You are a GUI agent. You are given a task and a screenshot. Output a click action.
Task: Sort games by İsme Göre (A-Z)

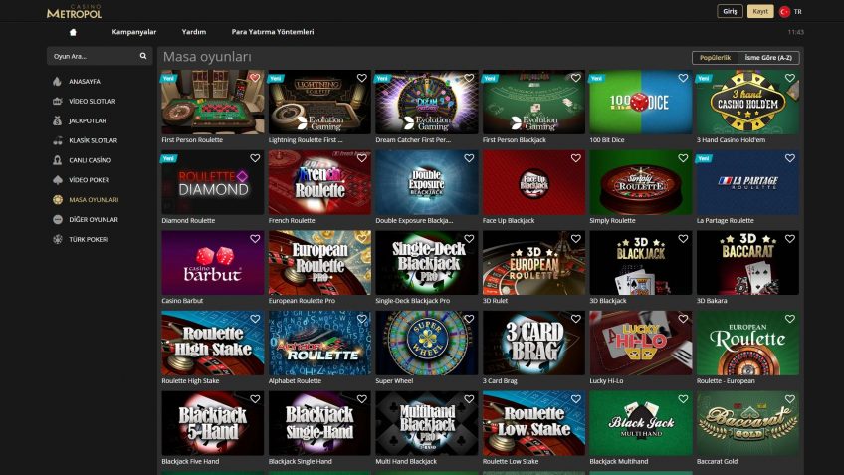coord(770,58)
